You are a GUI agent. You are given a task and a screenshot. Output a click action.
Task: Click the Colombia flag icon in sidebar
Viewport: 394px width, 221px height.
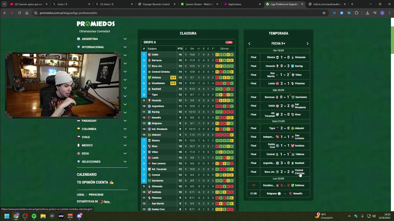click(x=78, y=129)
